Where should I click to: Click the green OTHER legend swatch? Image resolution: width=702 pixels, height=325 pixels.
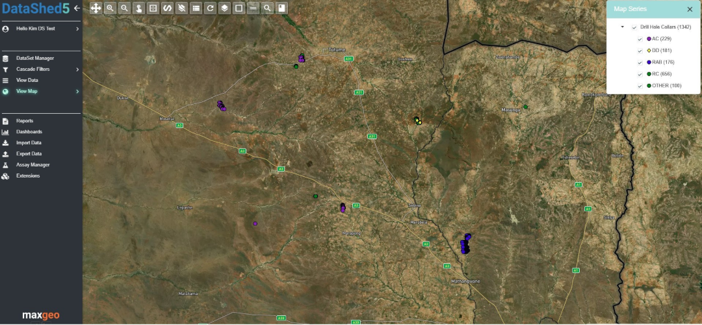(x=649, y=86)
